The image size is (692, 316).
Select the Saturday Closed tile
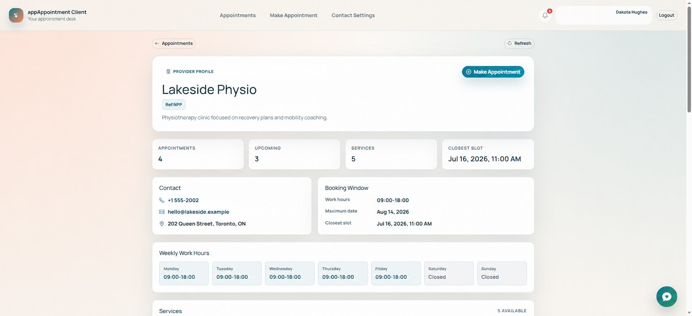[x=449, y=273]
